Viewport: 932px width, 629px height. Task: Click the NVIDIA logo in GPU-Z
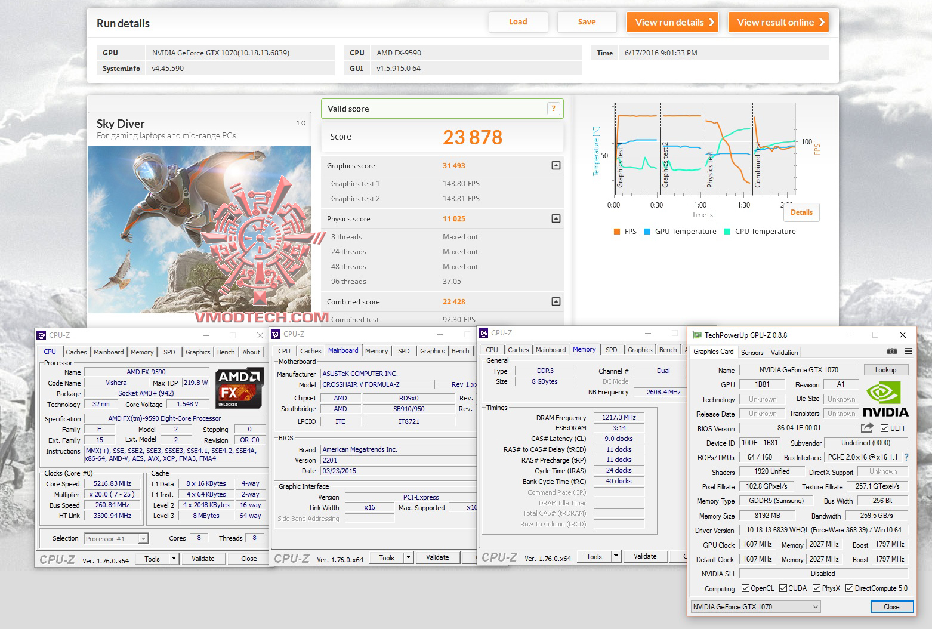pyautogui.click(x=885, y=399)
